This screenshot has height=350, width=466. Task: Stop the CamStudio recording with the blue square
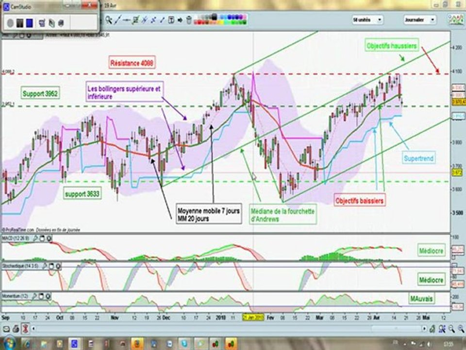click(30, 23)
